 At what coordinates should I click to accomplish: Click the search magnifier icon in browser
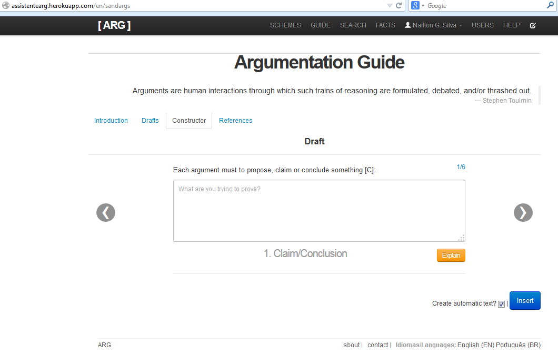[x=550, y=5]
